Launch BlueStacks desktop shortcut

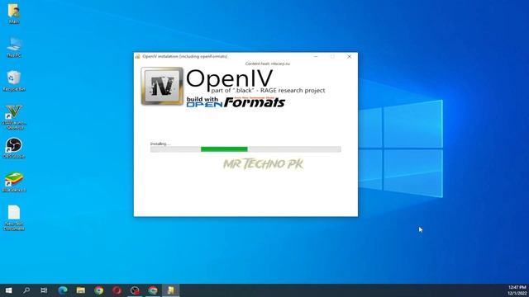tap(14, 181)
